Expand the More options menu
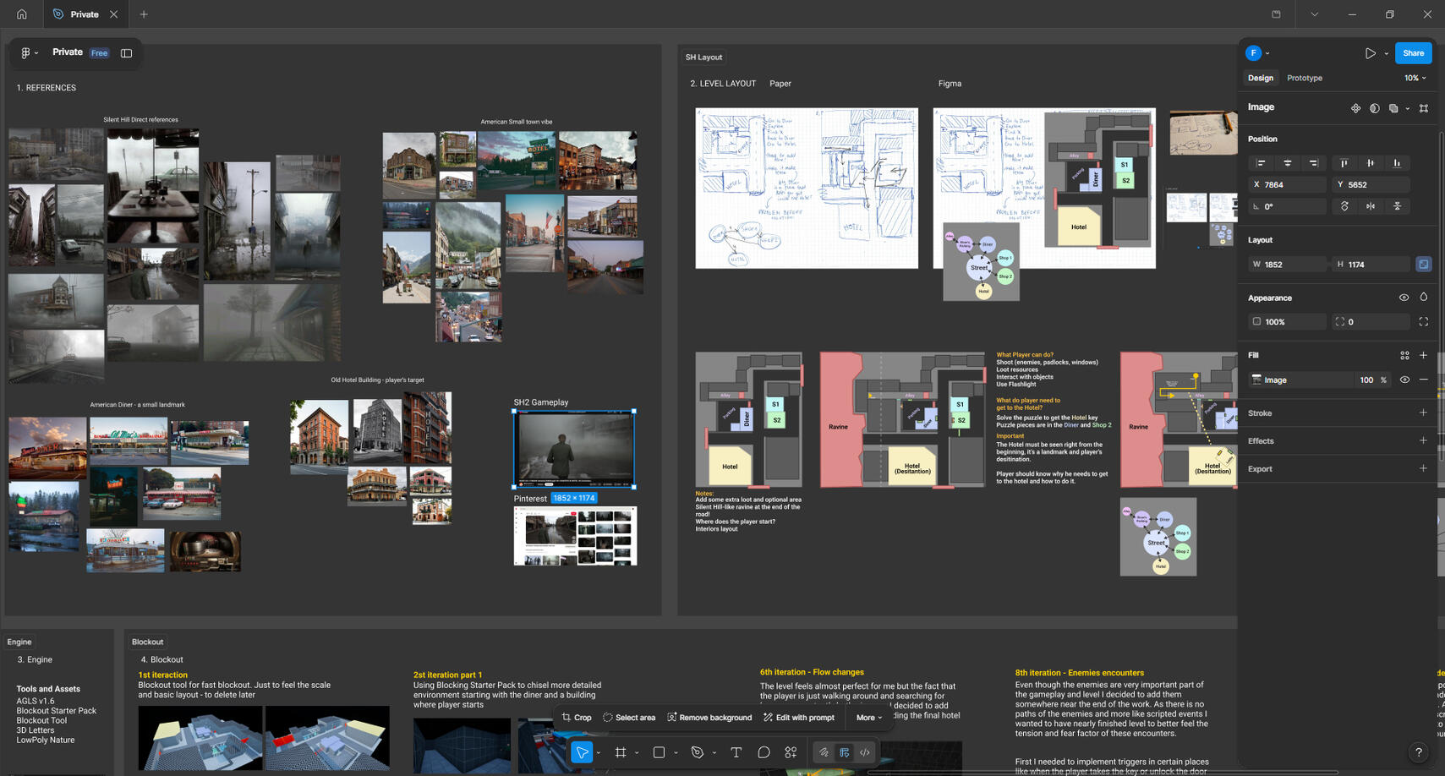 (868, 718)
